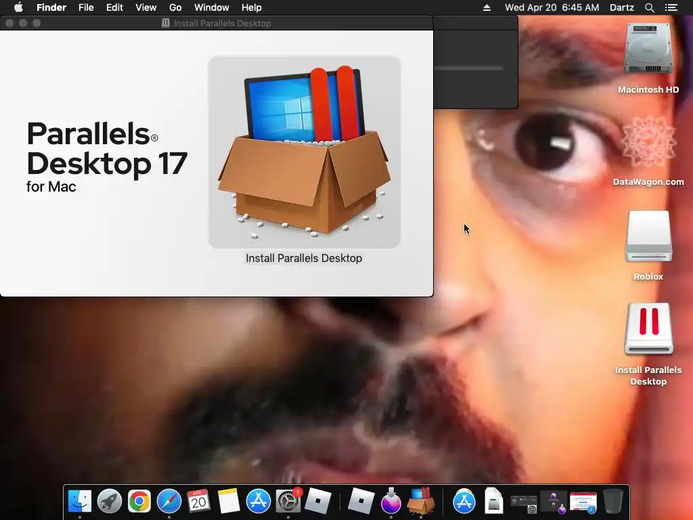Image resolution: width=693 pixels, height=520 pixels.
Task: Click the eject icon in the menu bar
Action: pos(487,7)
